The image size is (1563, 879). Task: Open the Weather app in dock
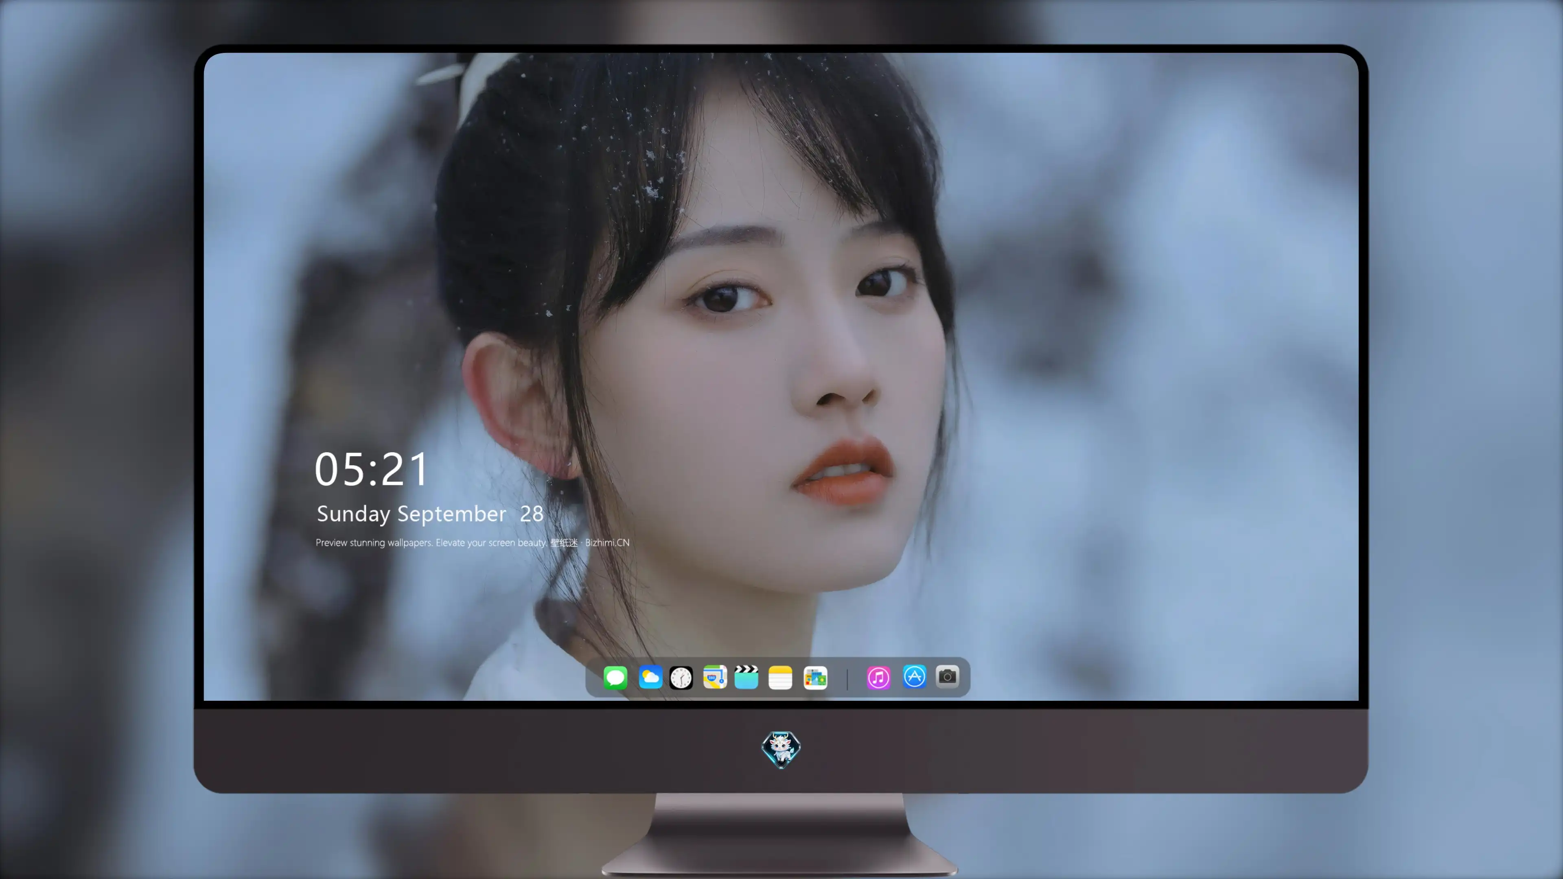(650, 677)
